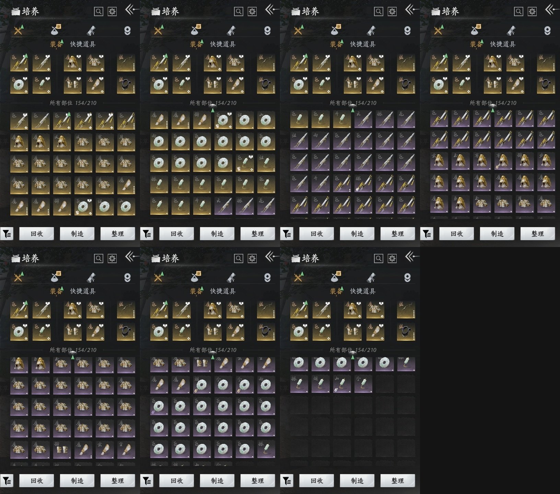Select crossed-swords equipment tab in top-left panel

(18, 31)
